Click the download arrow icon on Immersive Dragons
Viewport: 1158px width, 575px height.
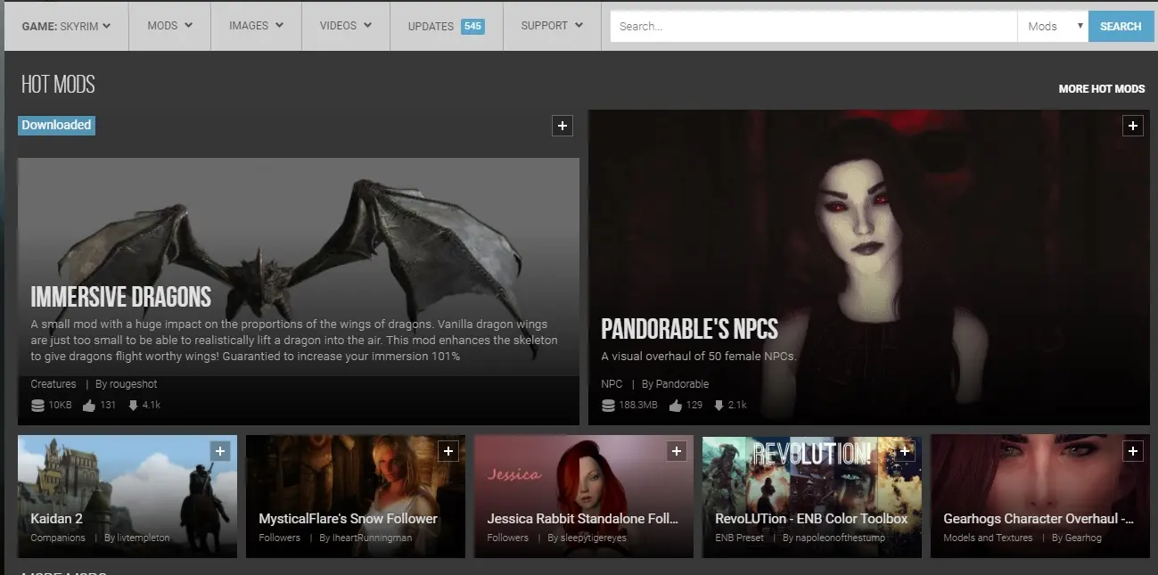coord(133,406)
